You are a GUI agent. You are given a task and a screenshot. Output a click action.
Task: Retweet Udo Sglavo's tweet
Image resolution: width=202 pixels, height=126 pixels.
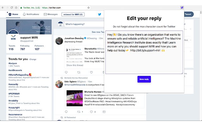pos(79,112)
